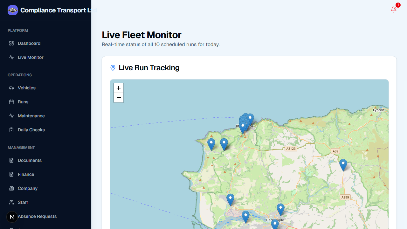This screenshot has width=407, height=229.
Task: Click the location pin icon beside Live Run Tracking
Action: (113, 68)
